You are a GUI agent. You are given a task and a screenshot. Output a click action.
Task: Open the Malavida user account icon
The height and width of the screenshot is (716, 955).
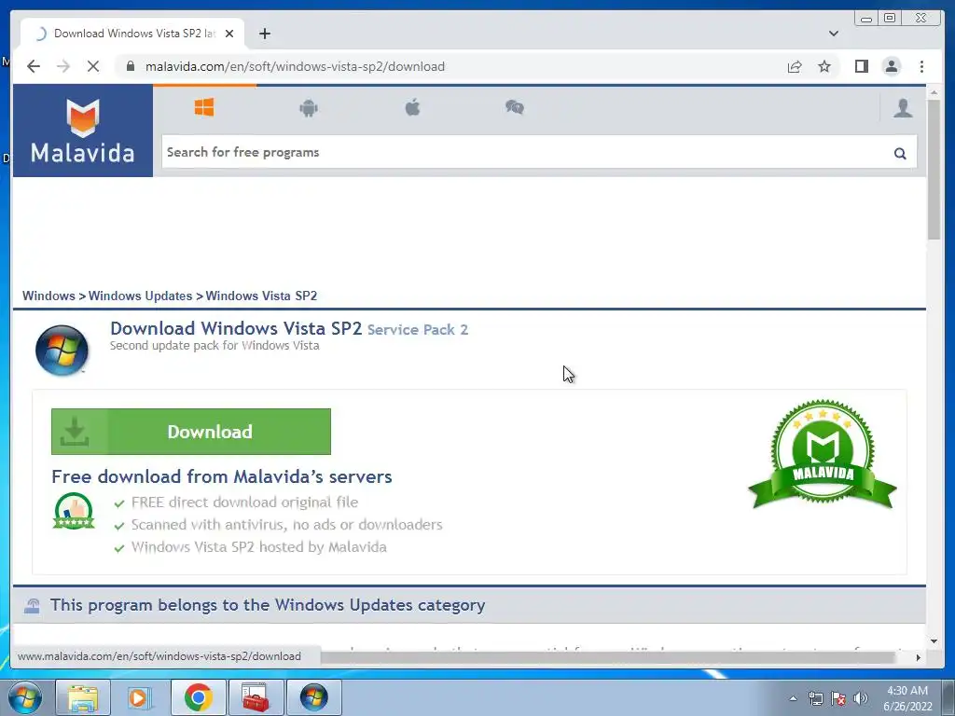point(903,108)
